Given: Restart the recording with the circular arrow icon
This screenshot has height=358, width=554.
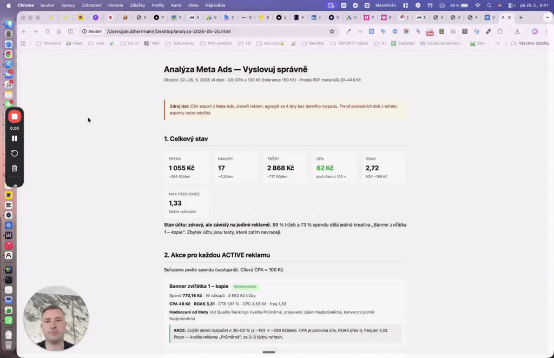Looking at the screenshot, I should (x=15, y=153).
